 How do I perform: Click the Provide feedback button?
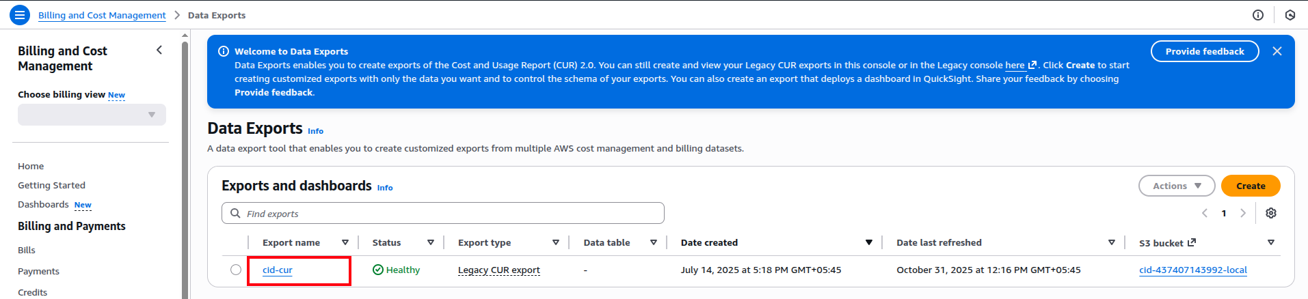(x=1204, y=51)
